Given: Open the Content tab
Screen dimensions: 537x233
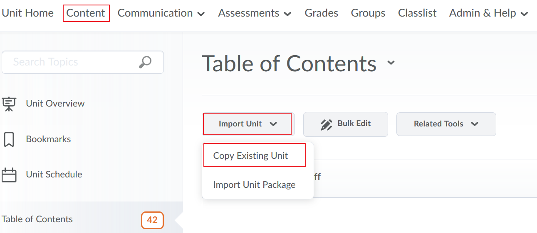Looking at the screenshot, I should 86,13.
